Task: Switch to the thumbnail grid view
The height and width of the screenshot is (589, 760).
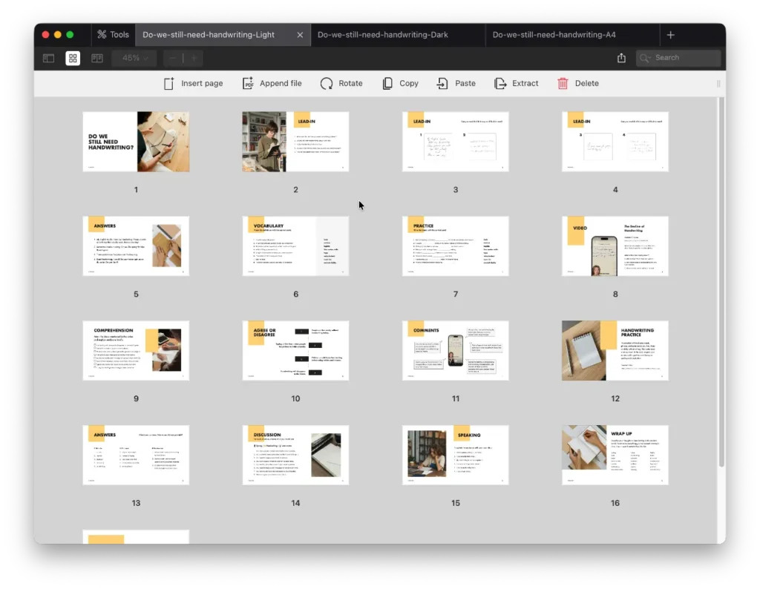Action: pyautogui.click(x=73, y=58)
